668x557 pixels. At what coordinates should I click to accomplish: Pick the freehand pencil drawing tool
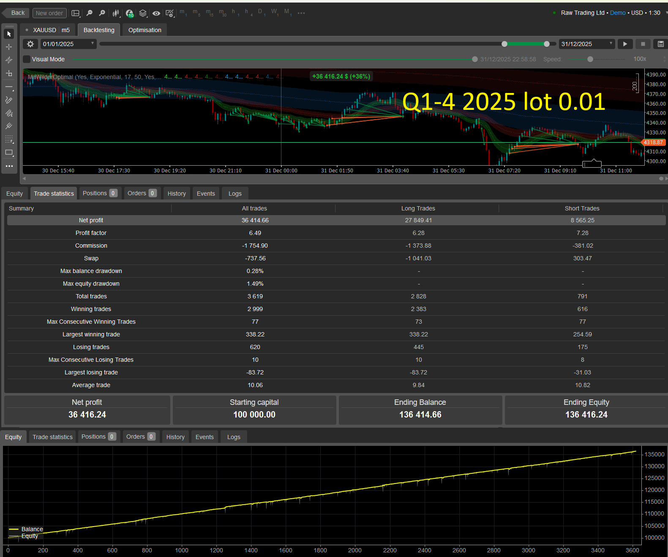pos(9,100)
